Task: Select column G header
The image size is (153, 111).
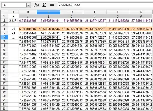Action: point(141,12)
